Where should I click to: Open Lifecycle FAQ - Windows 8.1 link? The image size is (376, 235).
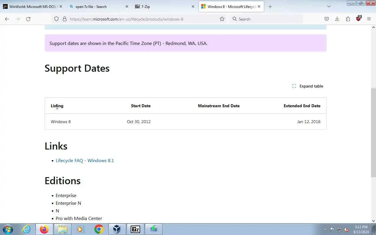click(85, 160)
